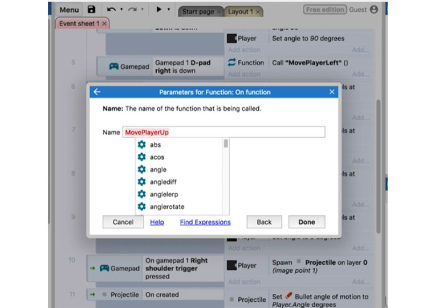Image resolution: width=435 pixels, height=308 pixels.
Task: Select angle from the expression list
Action: (x=158, y=170)
